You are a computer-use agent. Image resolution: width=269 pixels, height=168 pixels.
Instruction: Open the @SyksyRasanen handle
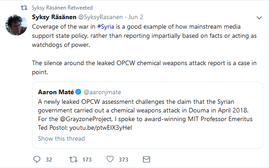coord(100,17)
